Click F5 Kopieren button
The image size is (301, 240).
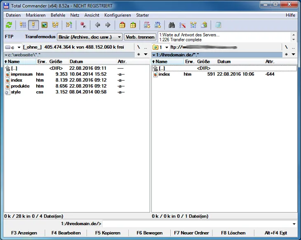click(108, 233)
